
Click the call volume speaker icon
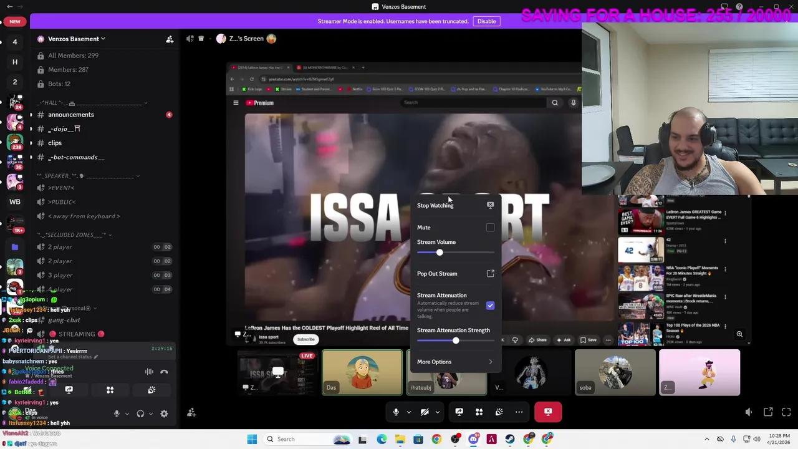(x=749, y=412)
